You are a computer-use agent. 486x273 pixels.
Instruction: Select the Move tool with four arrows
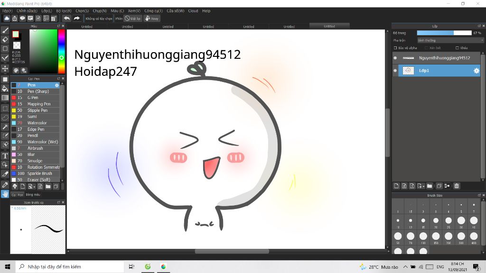pyautogui.click(x=5, y=68)
